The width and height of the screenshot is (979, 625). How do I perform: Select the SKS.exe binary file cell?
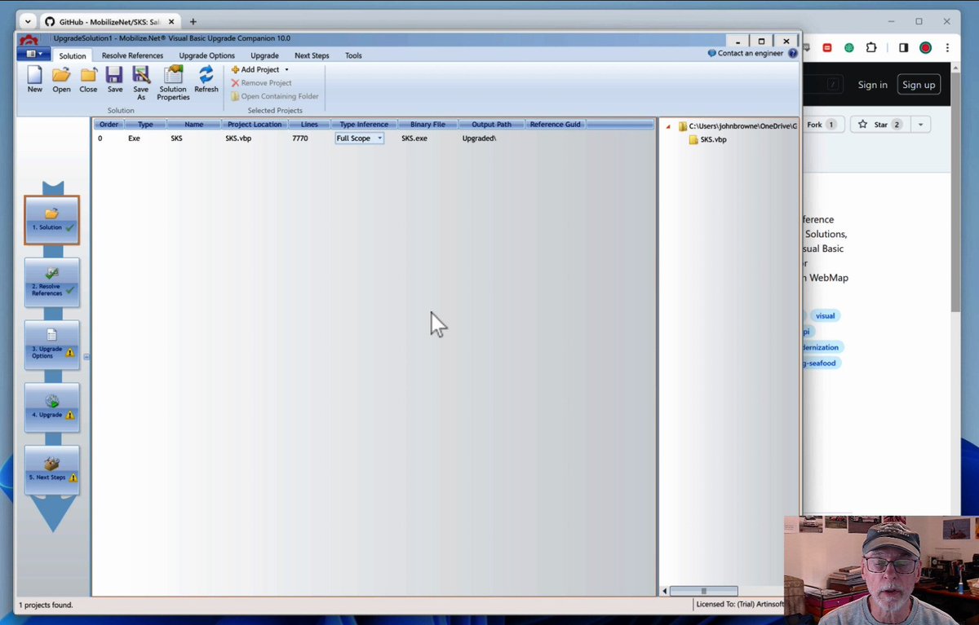point(414,139)
